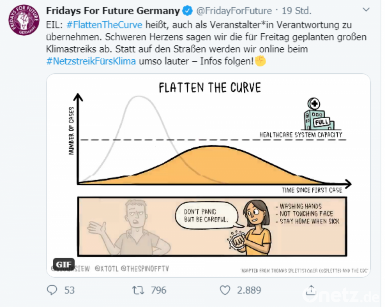Click the reply speech bubble icon
The height and width of the screenshot is (307, 385).
52,290
